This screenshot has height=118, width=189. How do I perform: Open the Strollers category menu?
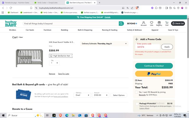tap(12, 30)
